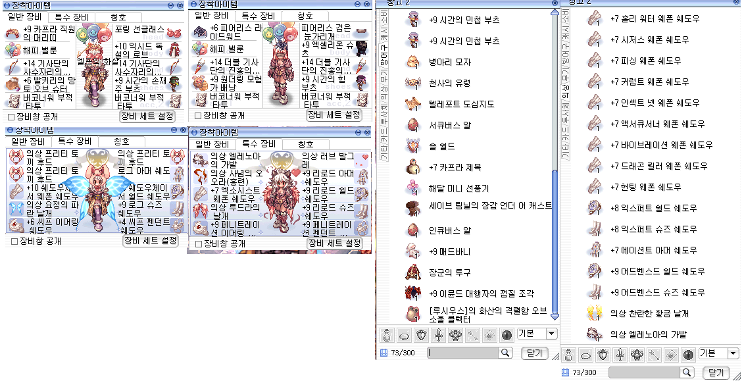
Task: Click the 해달 미니 선풍기 item icon
Action: coord(413,188)
